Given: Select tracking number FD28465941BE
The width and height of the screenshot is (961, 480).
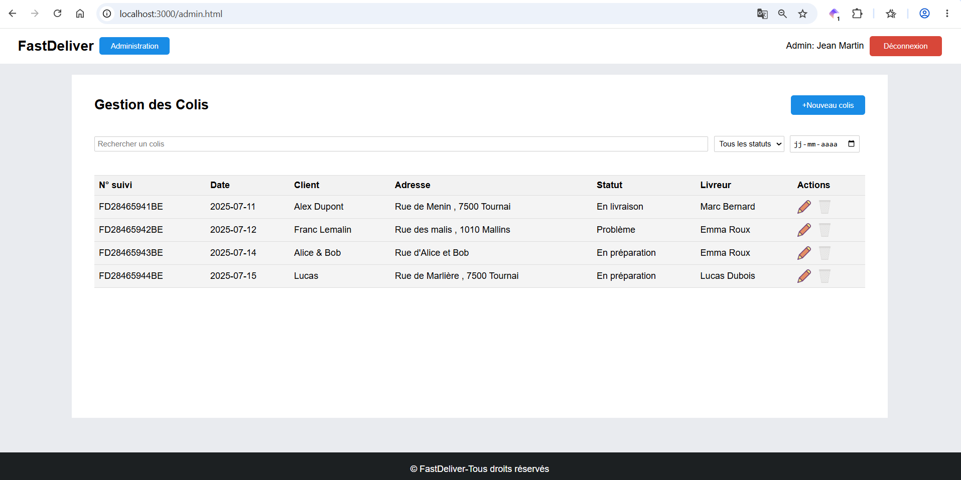Looking at the screenshot, I should tap(131, 207).
